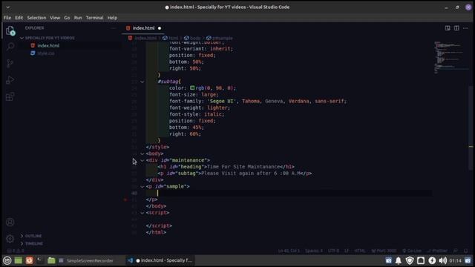The height and width of the screenshot is (267, 475).
Task: Open the system start menu icon
Action: (7, 260)
